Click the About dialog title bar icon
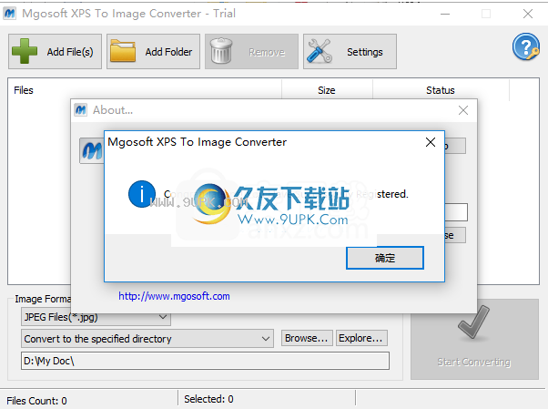Image resolution: width=548 pixels, height=409 pixels. click(81, 110)
